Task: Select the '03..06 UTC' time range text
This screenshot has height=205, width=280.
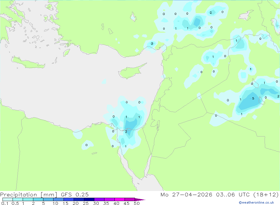Action: coord(233,194)
